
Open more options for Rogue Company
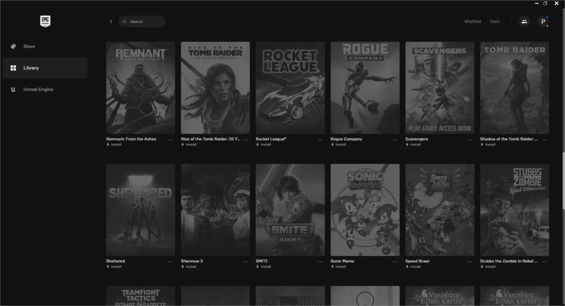pyautogui.click(x=395, y=140)
